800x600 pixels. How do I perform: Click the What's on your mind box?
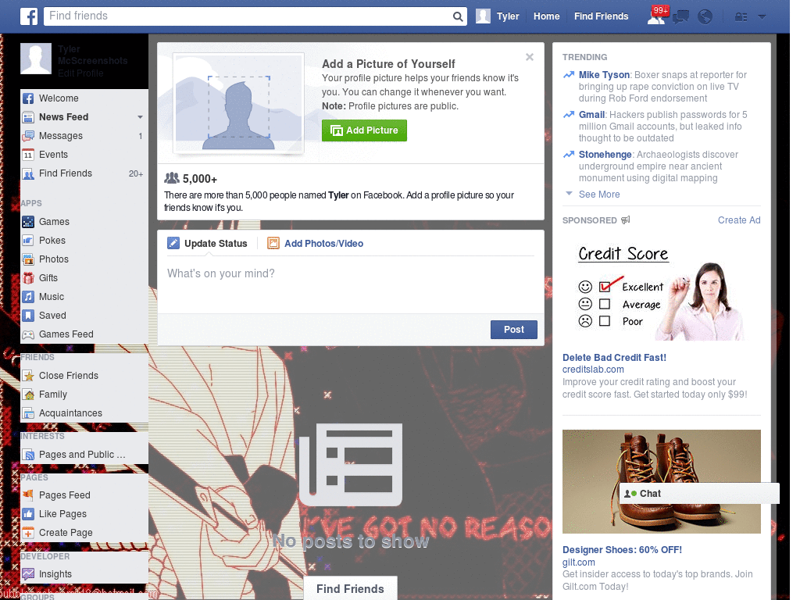(x=351, y=286)
